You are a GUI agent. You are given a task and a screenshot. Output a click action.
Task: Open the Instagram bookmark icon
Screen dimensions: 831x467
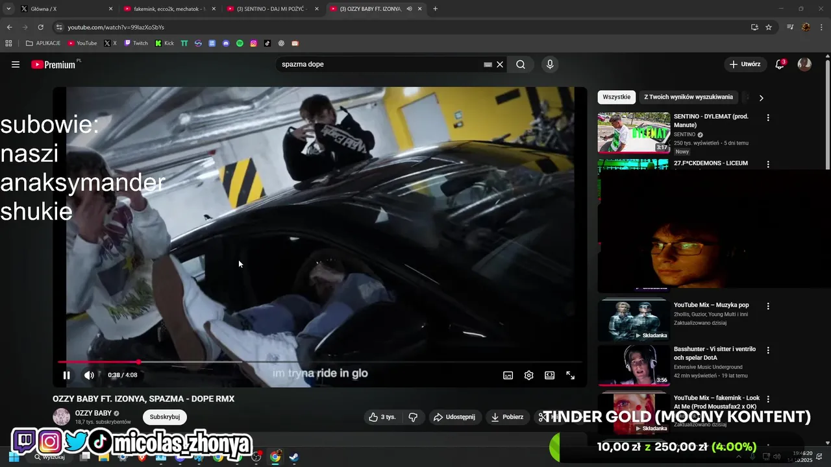[x=253, y=43]
